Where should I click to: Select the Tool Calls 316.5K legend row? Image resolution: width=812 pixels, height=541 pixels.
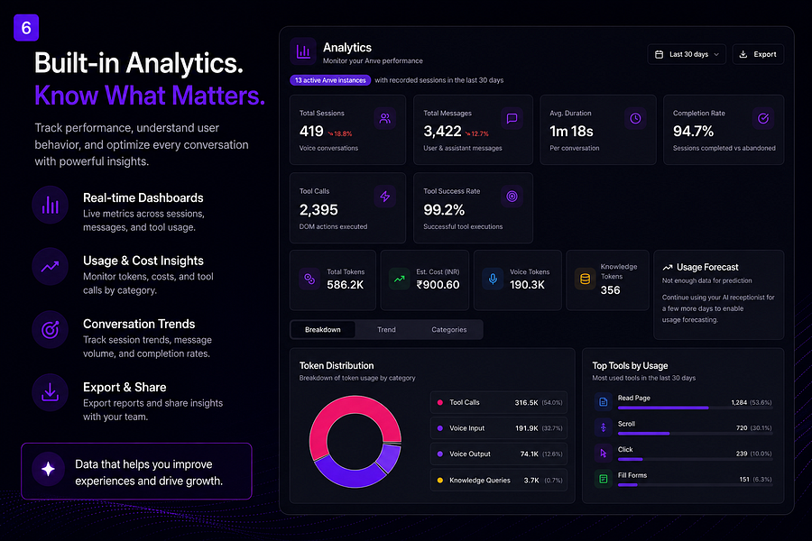(499, 402)
